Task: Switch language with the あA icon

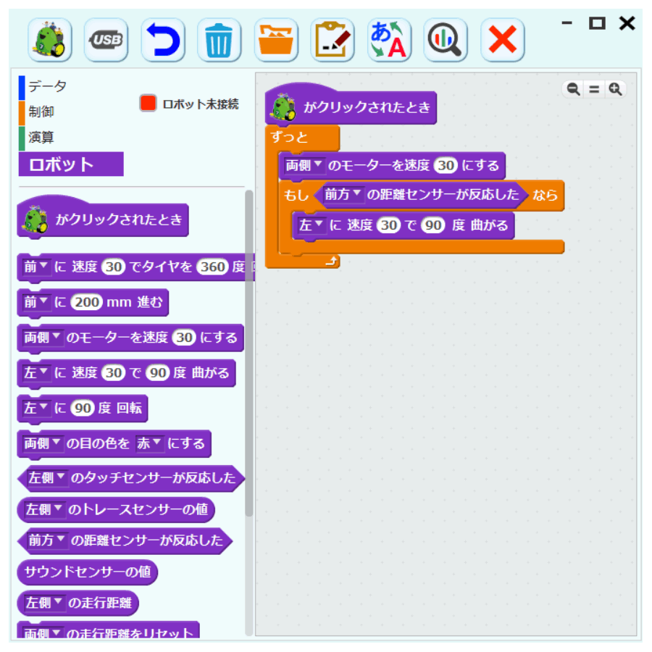Action: [x=389, y=40]
